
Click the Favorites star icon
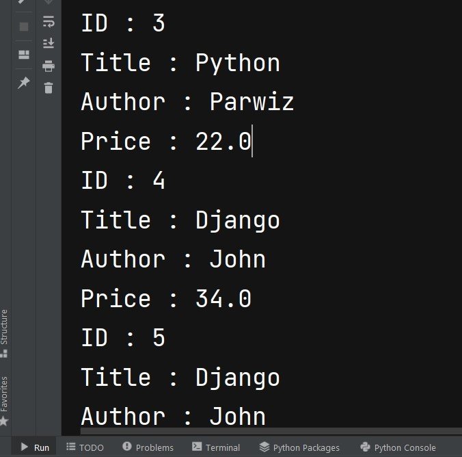[4, 421]
